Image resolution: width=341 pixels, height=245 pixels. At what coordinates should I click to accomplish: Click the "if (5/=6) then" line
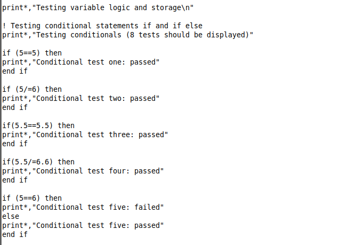point(32,89)
